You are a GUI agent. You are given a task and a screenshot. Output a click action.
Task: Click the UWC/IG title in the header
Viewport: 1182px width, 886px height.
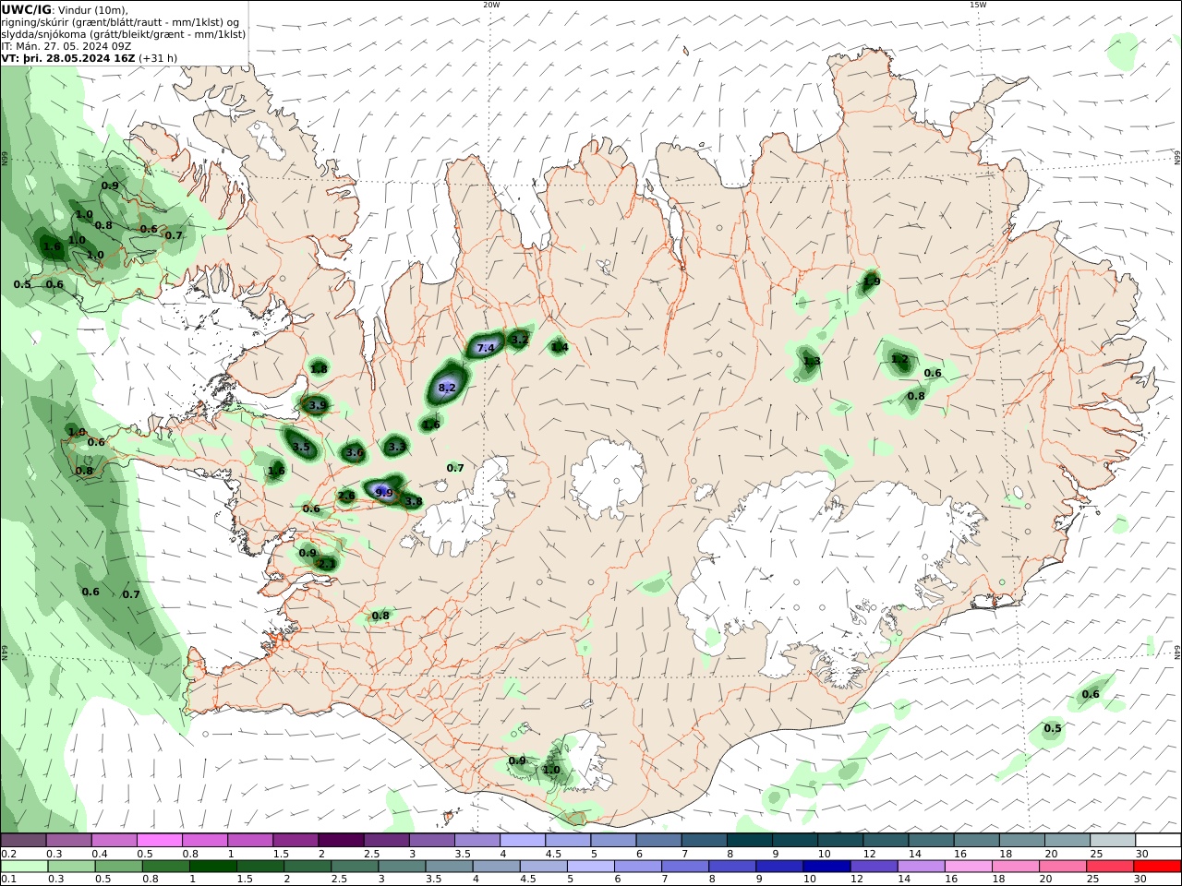[x=26, y=9]
